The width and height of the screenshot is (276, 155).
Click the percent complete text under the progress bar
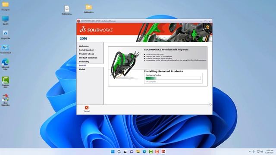(x=151, y=82)
